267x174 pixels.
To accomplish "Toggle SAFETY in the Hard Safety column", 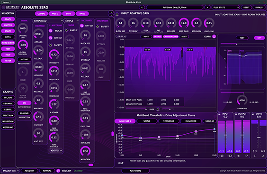I will click(98, 27).
